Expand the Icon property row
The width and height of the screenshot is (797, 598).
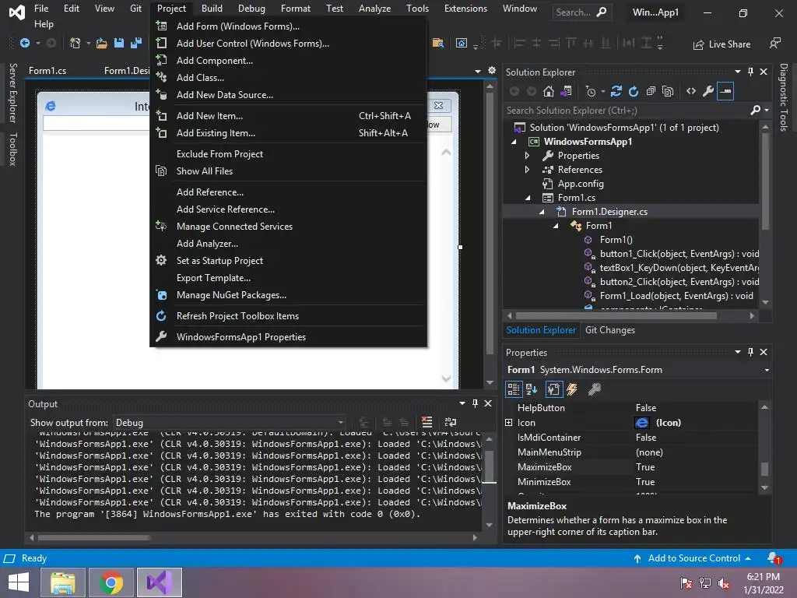(x=508, y=423)
